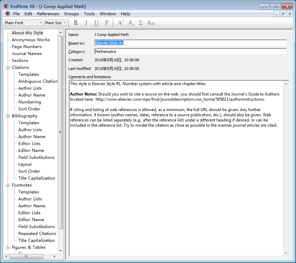Select Templates under Bibliography
This screenshot has width=296, height=263.
click(29, 123)
